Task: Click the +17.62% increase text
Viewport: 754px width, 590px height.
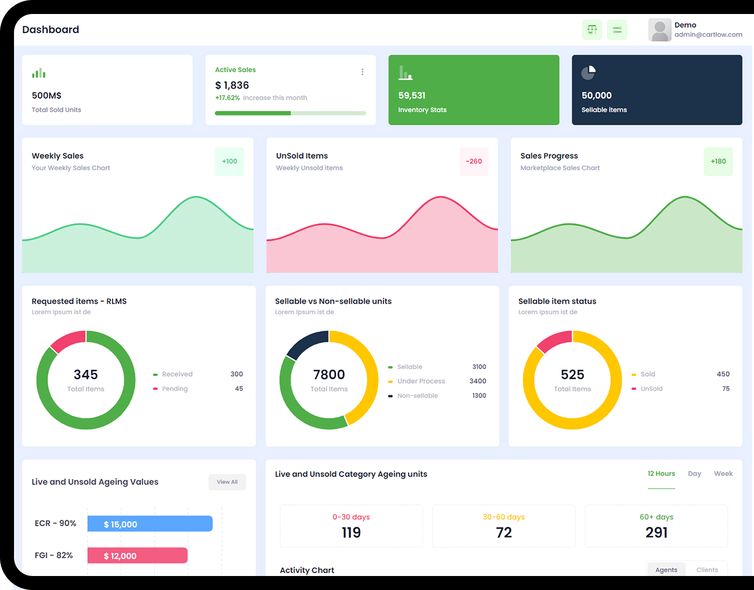Action: 228,98
